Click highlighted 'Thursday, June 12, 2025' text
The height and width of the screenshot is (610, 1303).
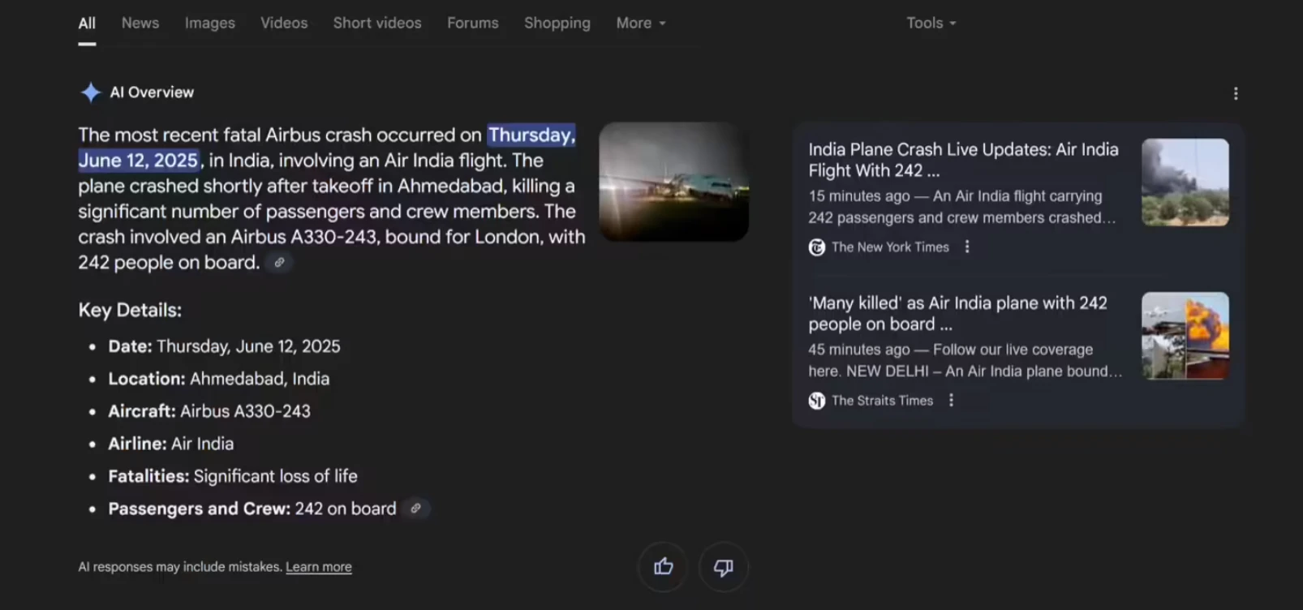[x=327, y=148]
